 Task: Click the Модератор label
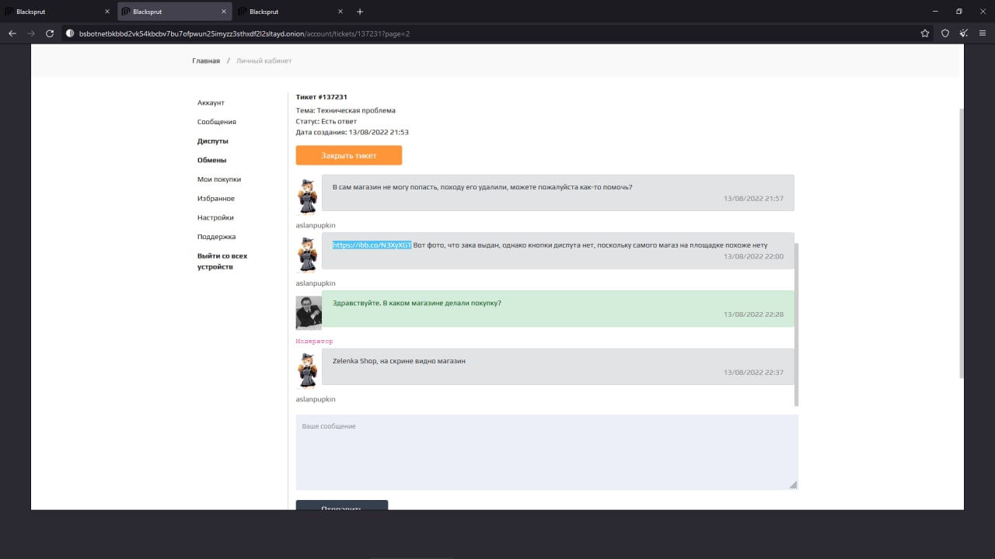(314, 342)
